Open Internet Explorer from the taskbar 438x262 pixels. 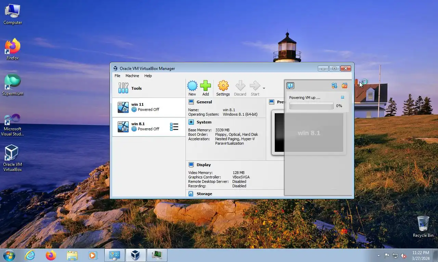point(30,255)
